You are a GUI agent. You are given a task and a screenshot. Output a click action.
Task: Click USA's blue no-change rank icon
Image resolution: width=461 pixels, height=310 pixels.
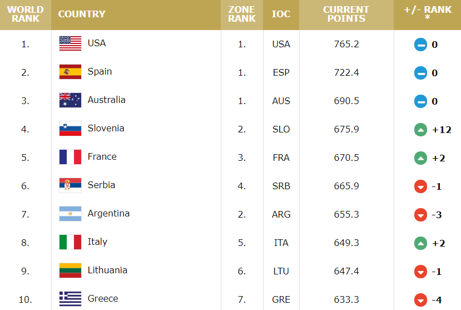pyautogui.click(x=420, y=45)
